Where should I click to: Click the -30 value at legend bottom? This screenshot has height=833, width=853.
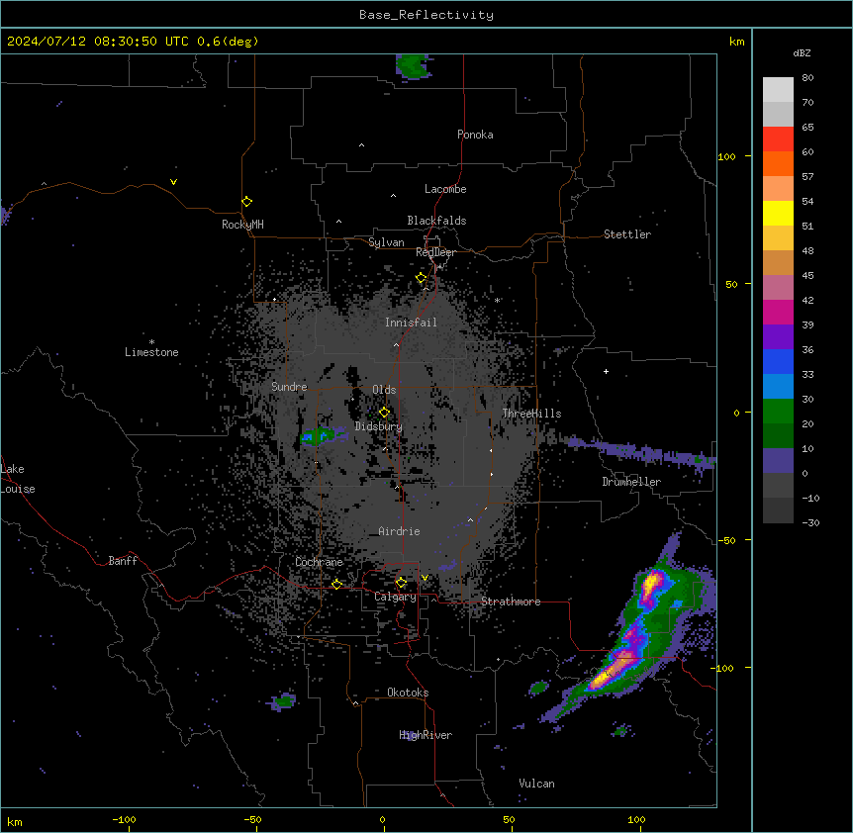[x=810, y=522]
